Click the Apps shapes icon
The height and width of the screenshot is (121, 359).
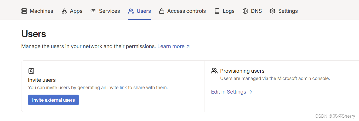click(64, 11)
